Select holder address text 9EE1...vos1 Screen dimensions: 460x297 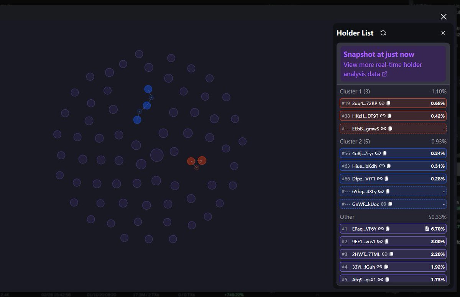point(363,241)
